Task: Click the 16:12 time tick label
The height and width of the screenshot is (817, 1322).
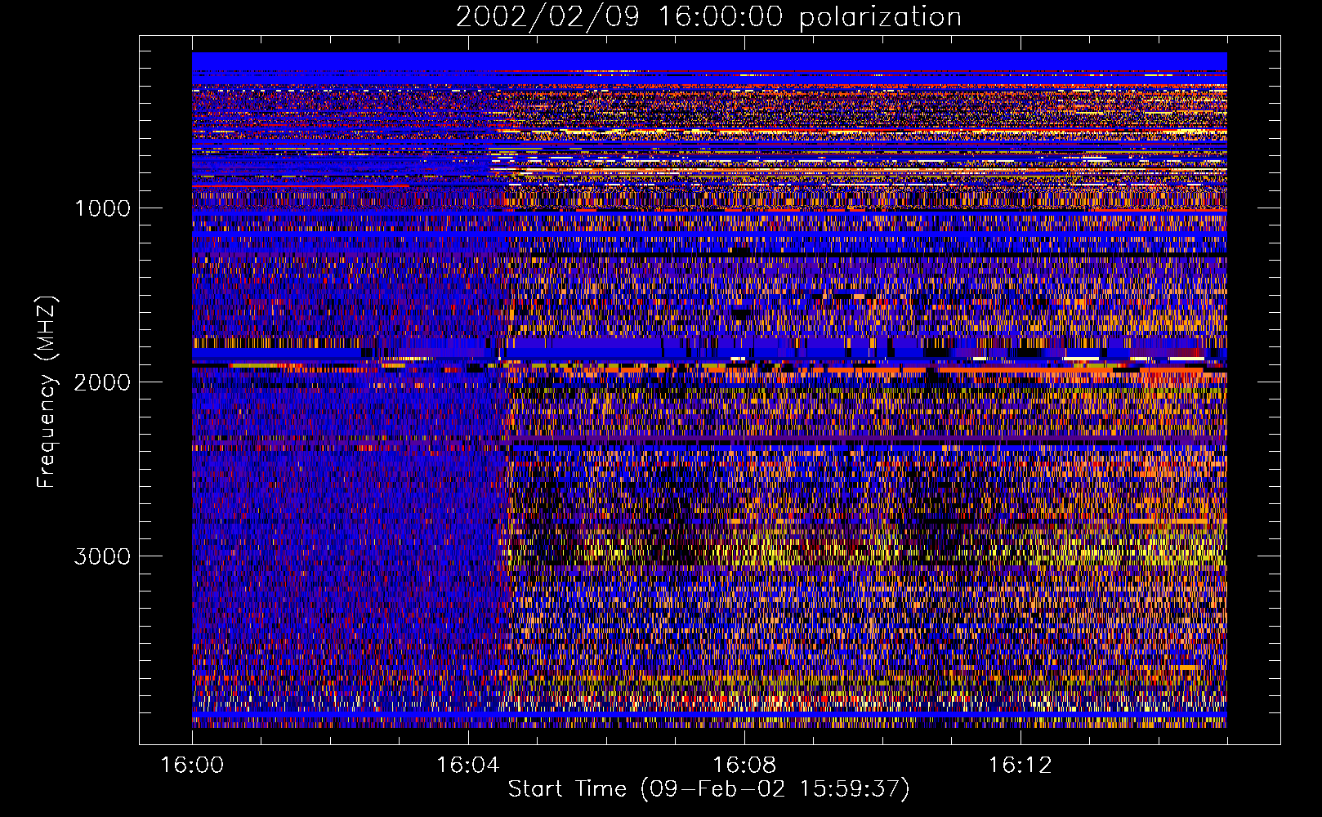Action: pyautogui.click(x=1021, y=766)
